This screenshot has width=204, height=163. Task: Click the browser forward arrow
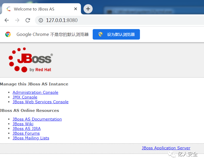click(17, 20)
